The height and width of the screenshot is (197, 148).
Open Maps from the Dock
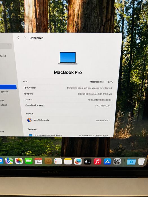(9, 161)
